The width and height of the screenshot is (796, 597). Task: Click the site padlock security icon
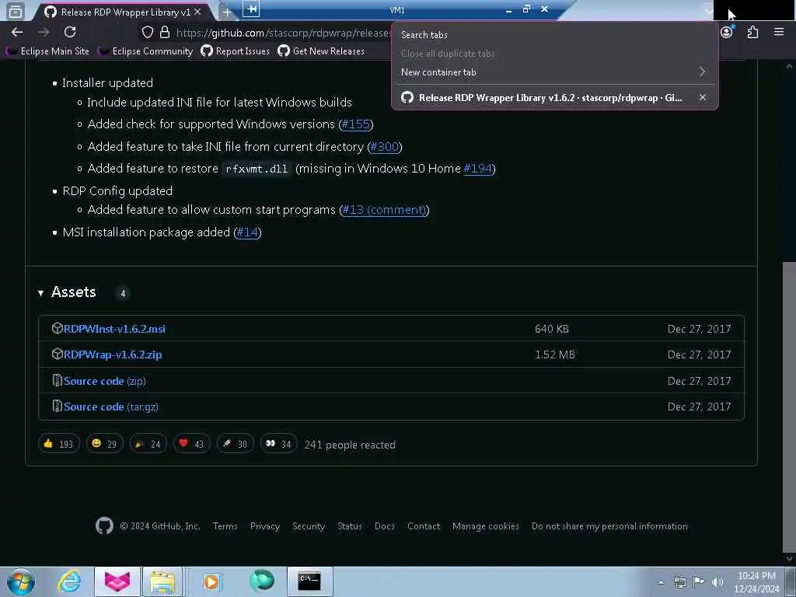coord(165,33)
